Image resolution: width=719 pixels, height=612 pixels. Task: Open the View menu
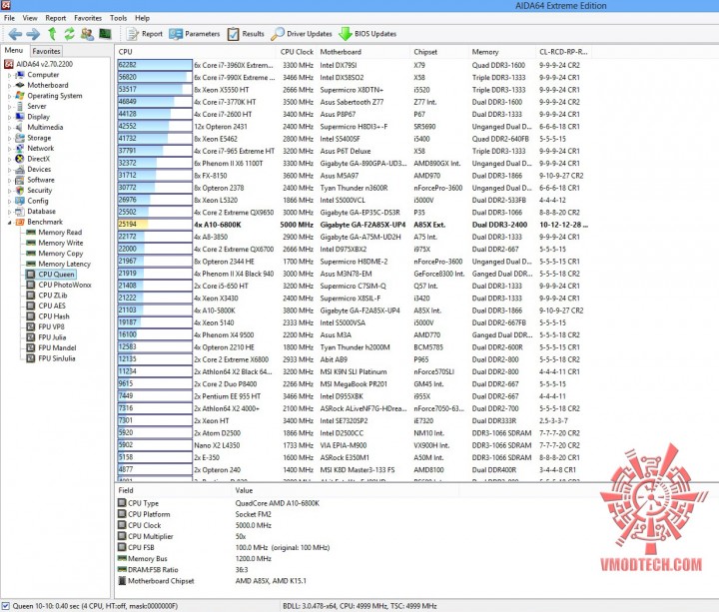(30, 18)
